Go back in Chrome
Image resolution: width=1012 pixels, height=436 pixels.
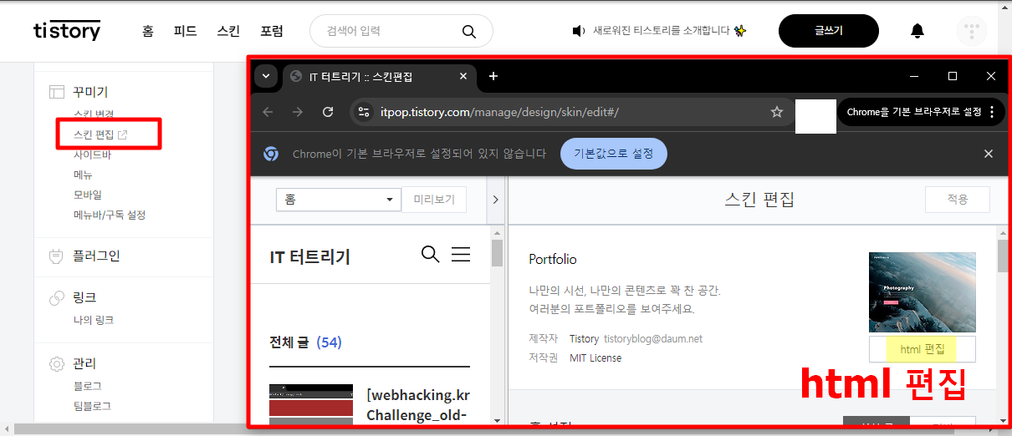[268, 112]
